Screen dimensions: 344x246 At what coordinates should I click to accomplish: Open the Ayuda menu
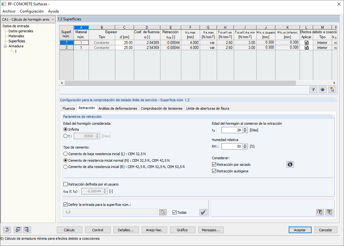pyautogui.click(x=53, y=11)
